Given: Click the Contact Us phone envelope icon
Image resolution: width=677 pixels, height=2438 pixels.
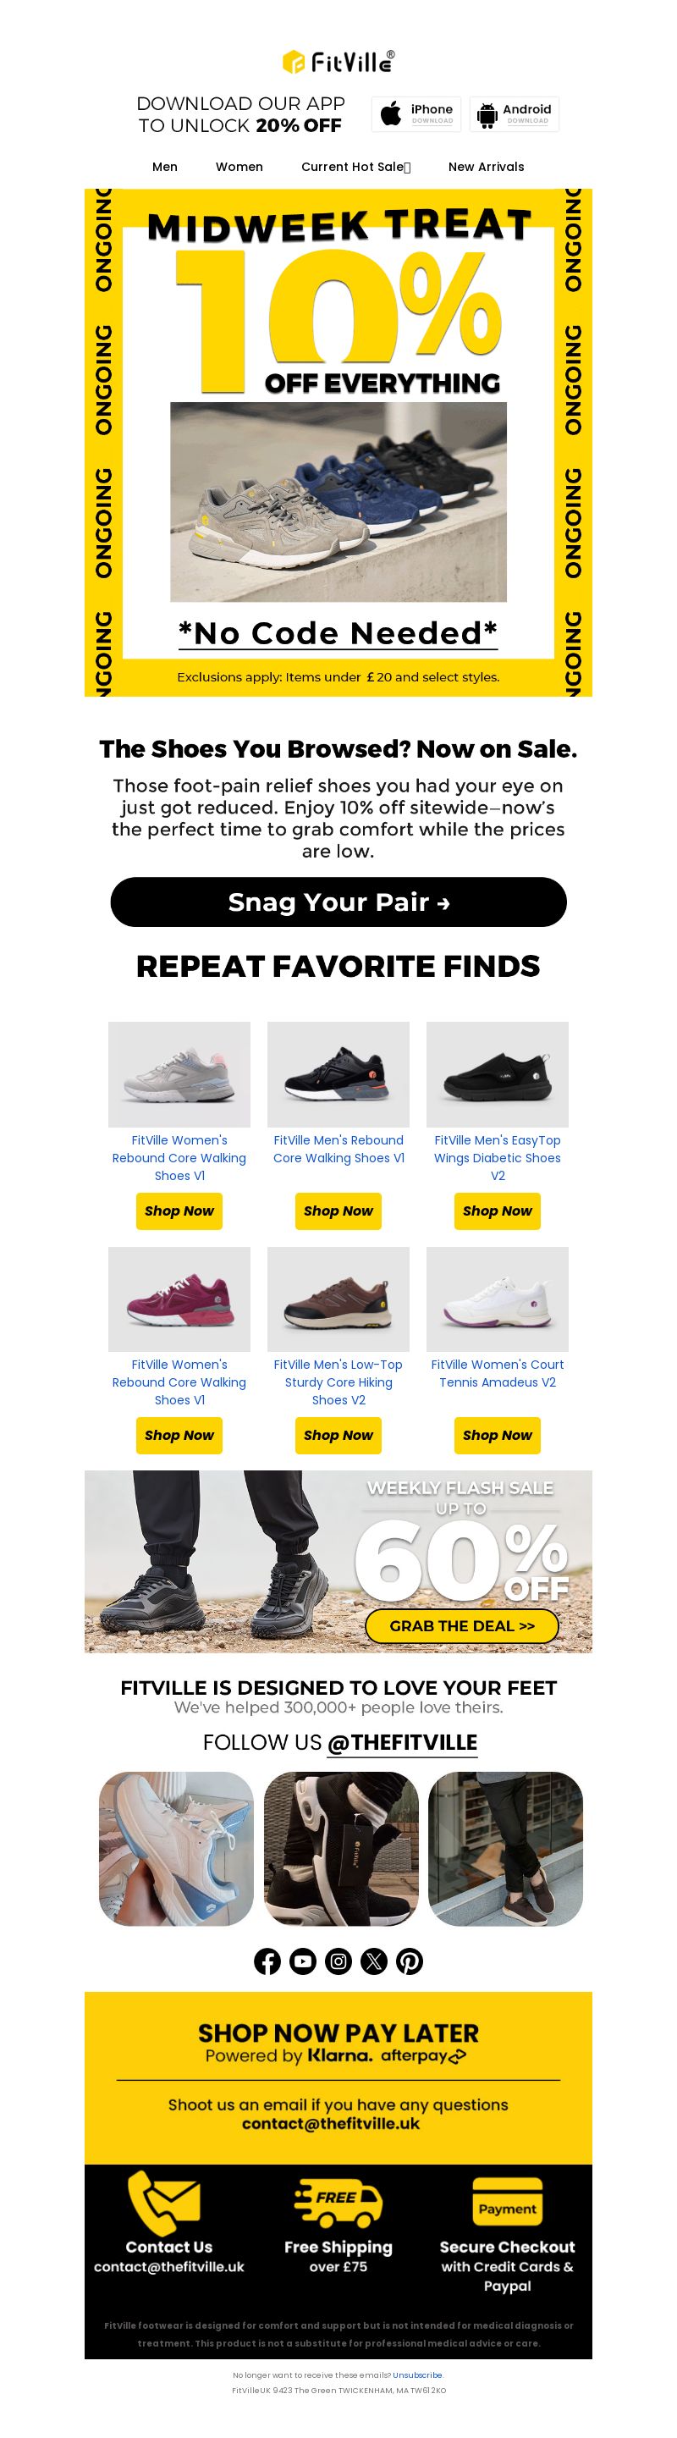Looking at the screenshot, I should tap(164, 2204).
